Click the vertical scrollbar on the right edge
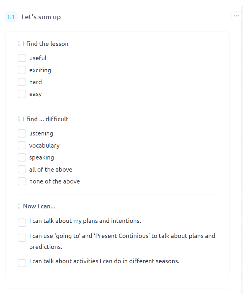The image size is (243, 300). pyautogui.click(x=242, y=150)
